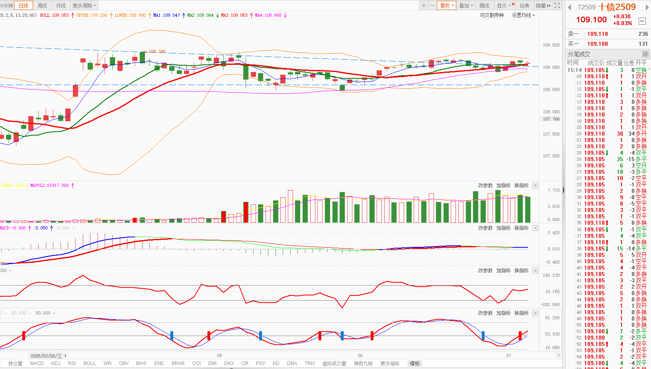
Task: Click 换指标 in MACD panel
Action: click(521, 228)
